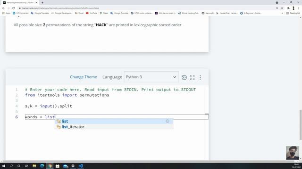Switch to Chrome taskbar icon

tap(50, 166)
